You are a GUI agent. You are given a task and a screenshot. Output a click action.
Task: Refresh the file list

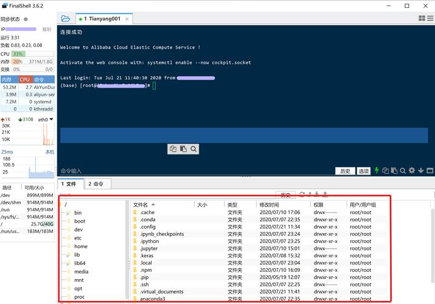click(x=302, y=195)
